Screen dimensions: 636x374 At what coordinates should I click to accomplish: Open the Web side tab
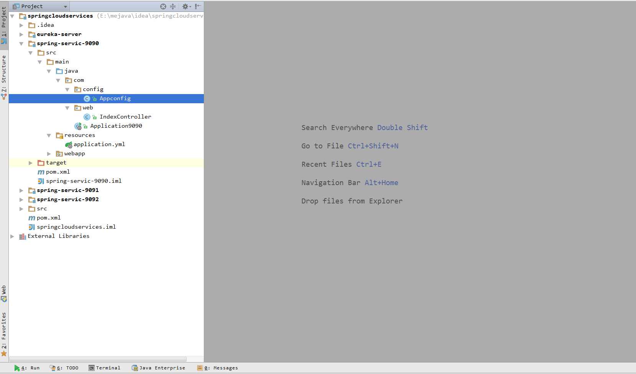coord(4,293)
